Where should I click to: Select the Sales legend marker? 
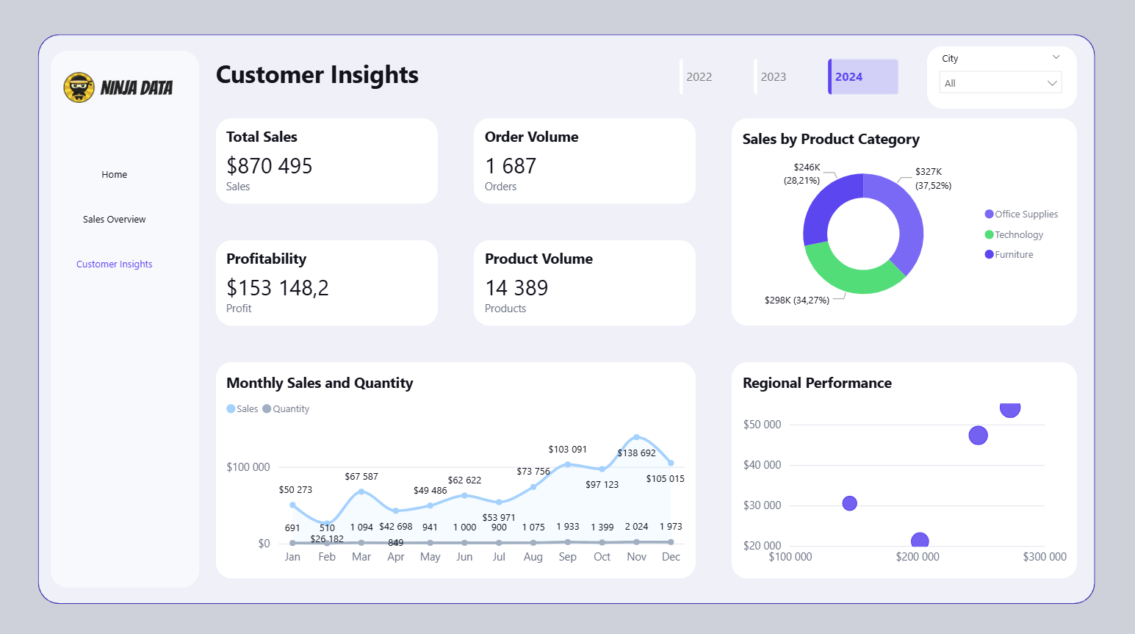tap(231, 409)
